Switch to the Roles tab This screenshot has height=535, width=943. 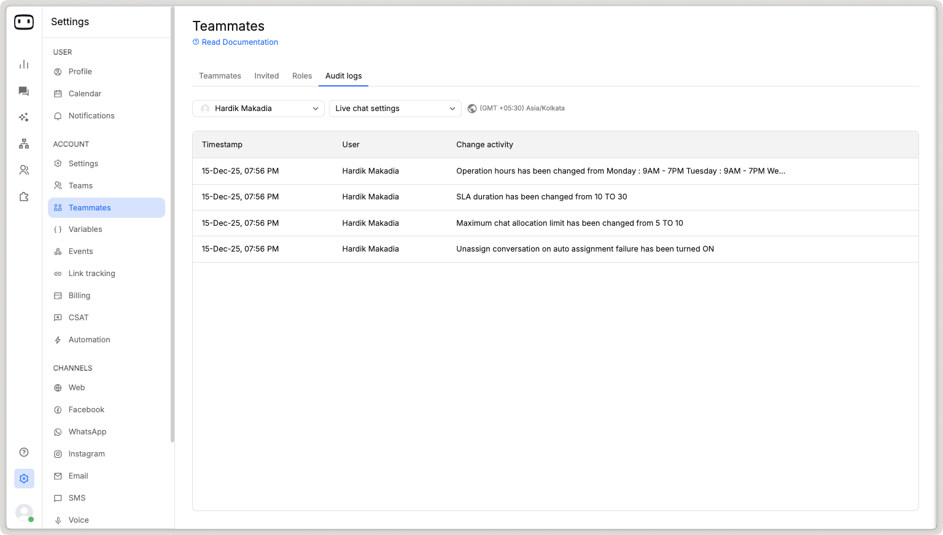point(302,76)
